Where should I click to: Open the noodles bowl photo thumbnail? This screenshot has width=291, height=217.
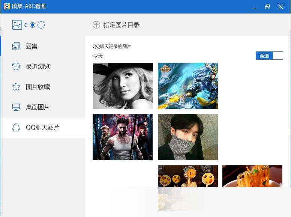[252, 176]
